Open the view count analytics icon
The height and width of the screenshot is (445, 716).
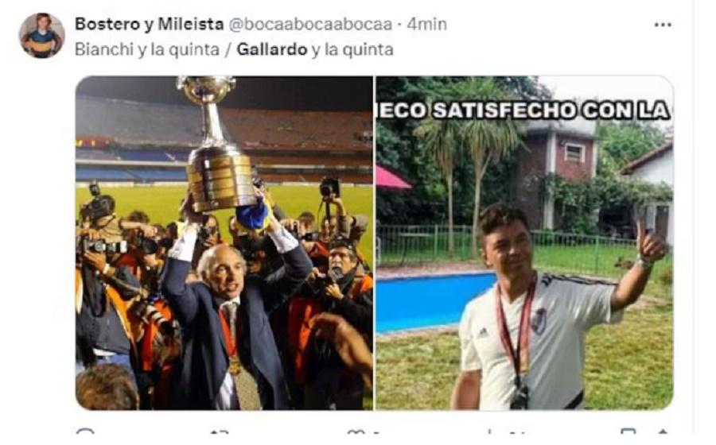click(491, 431)
